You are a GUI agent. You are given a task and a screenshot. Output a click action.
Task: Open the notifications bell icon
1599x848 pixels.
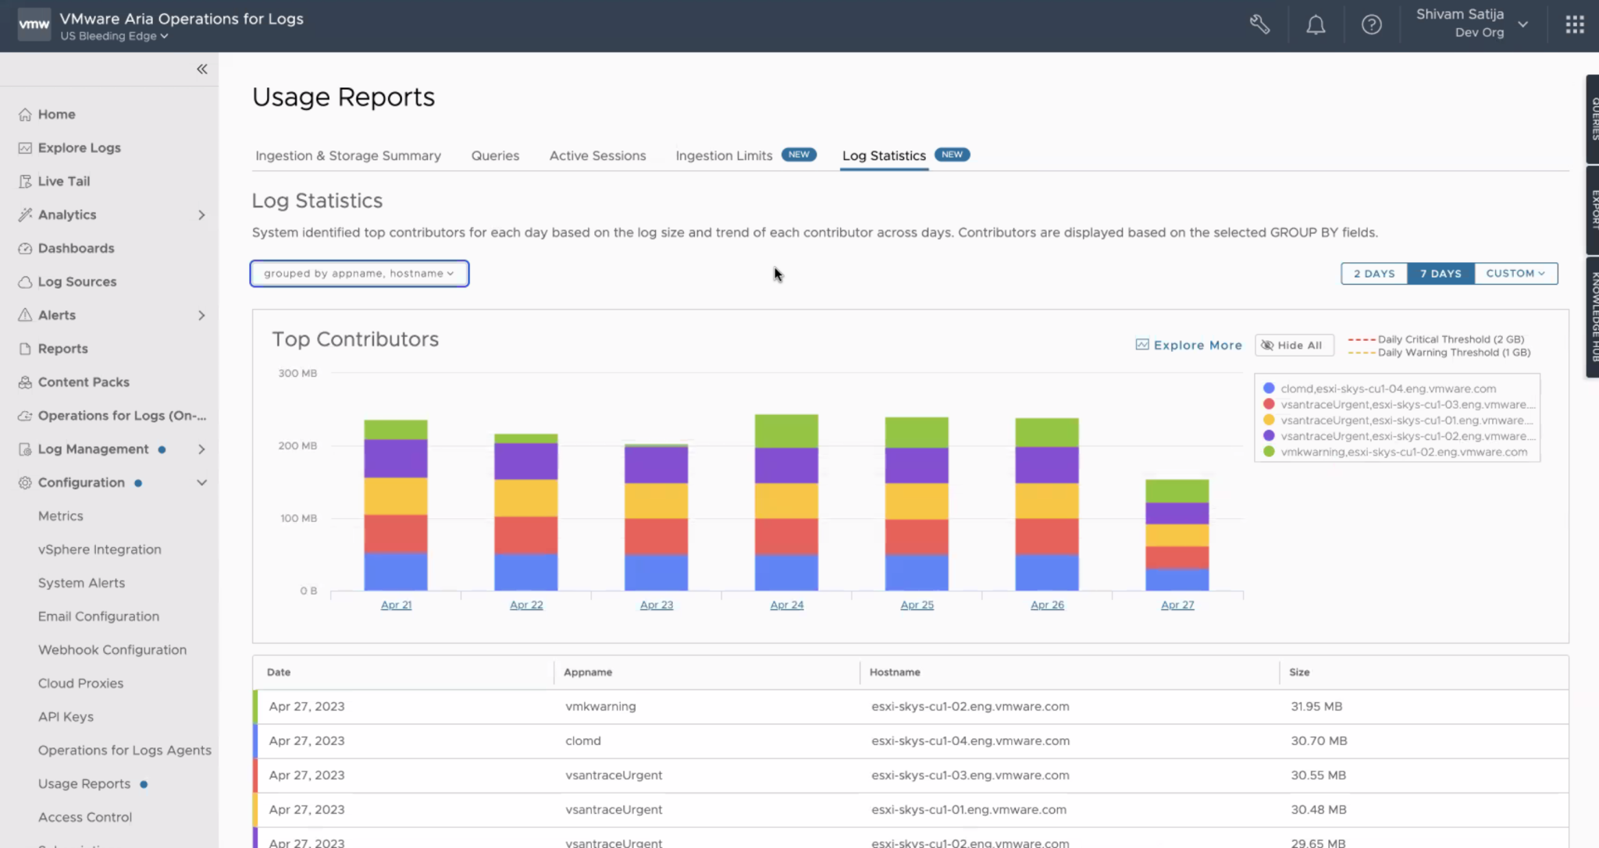click(x=1316, y=25)
